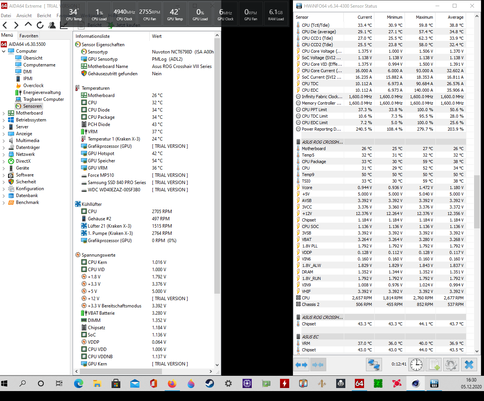Expand the Benchmark tree node

click(x=4, y=202)
